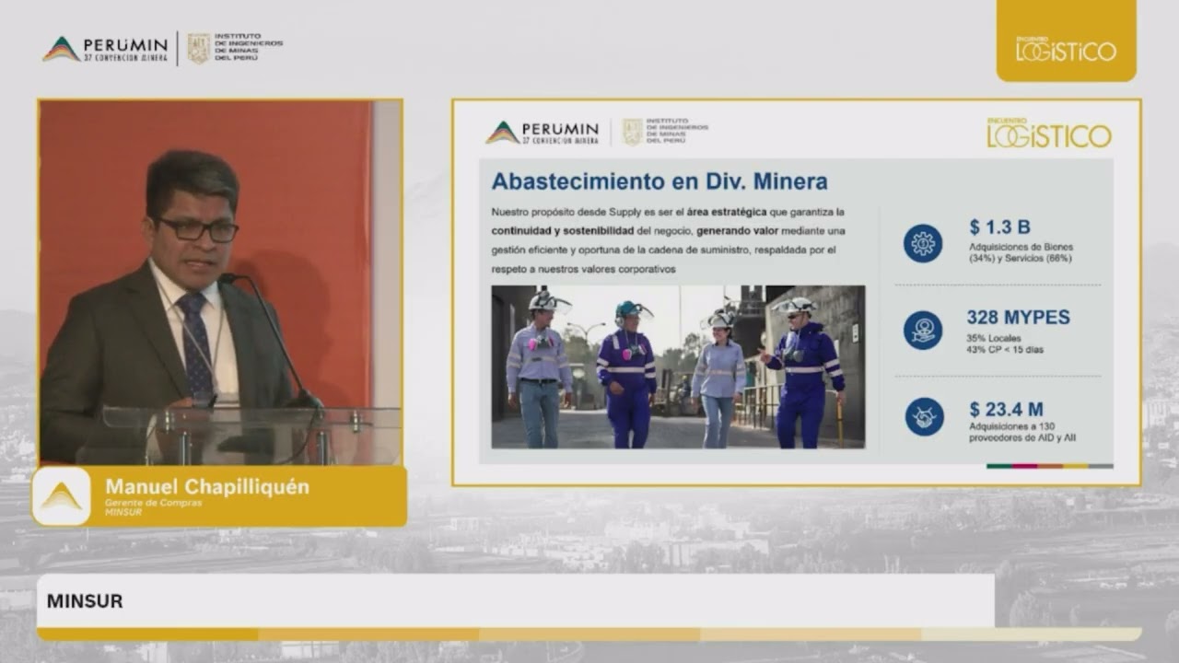The width and height of the screenshot is (1179, 663).
Task: Click the PERUMIN 37 Convención Minera logo top-left
Action: (105, 50)
